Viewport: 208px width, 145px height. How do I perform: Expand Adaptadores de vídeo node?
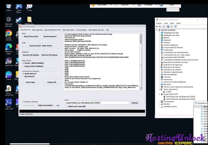[159, 35]
